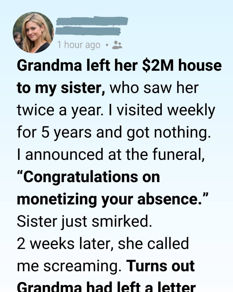Viewport: 233px width, 292px height.
Task: Click the bold 'Turns out' text
Action: pyautogui.click(x=161, y=266)
